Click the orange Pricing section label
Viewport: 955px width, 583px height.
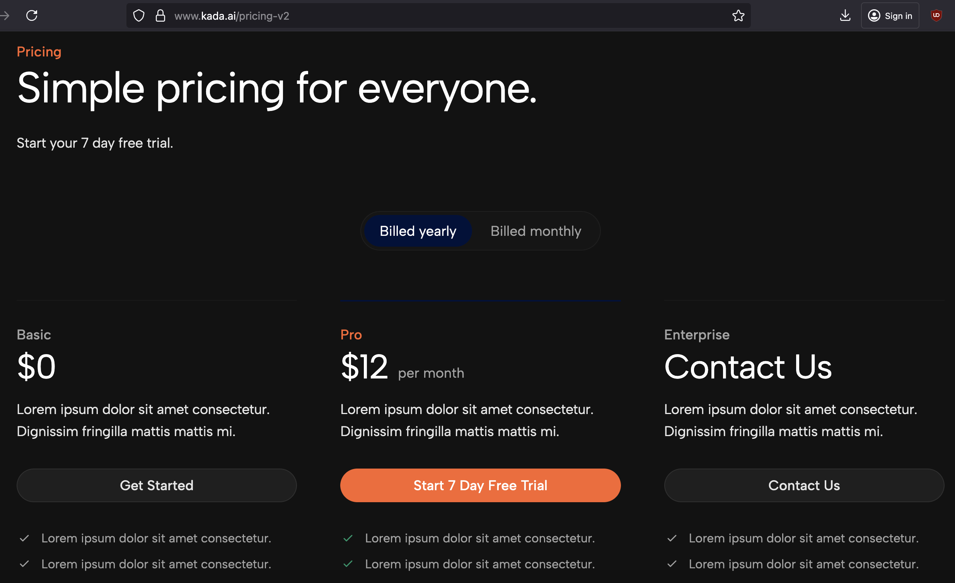point(39,51)
